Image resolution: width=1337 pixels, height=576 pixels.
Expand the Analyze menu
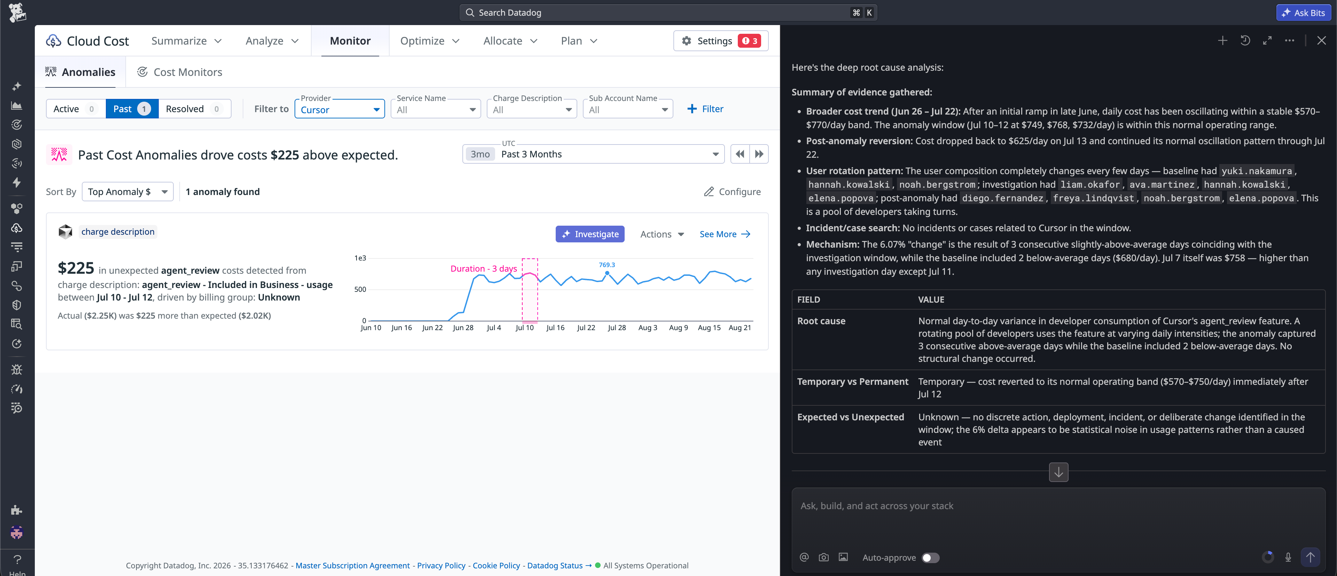[272, 41]
